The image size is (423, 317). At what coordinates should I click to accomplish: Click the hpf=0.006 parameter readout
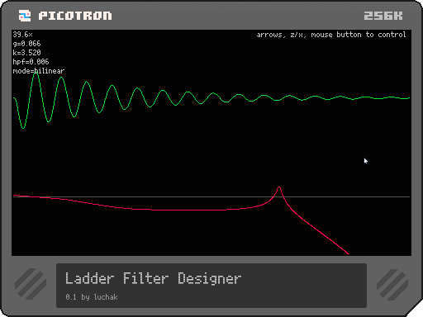click(x=31, y=62)
